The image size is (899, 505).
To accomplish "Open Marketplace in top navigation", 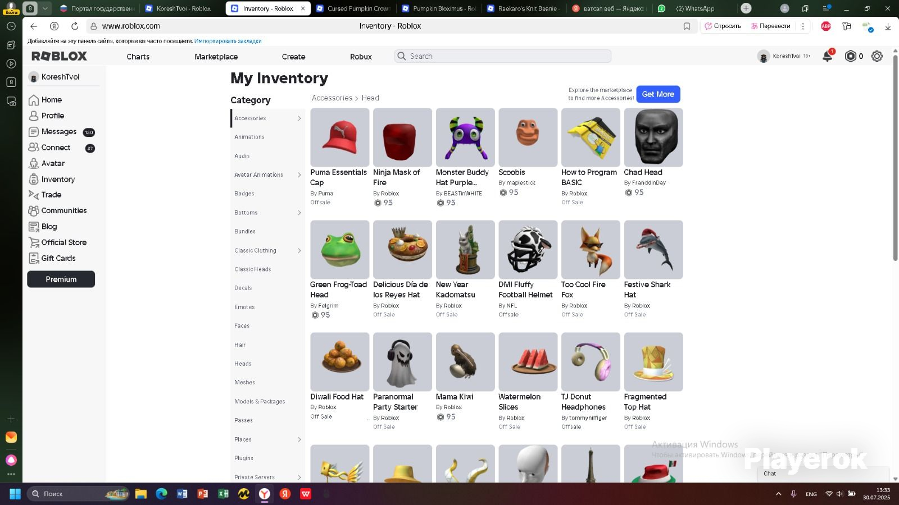I will (x=216, y=57).
